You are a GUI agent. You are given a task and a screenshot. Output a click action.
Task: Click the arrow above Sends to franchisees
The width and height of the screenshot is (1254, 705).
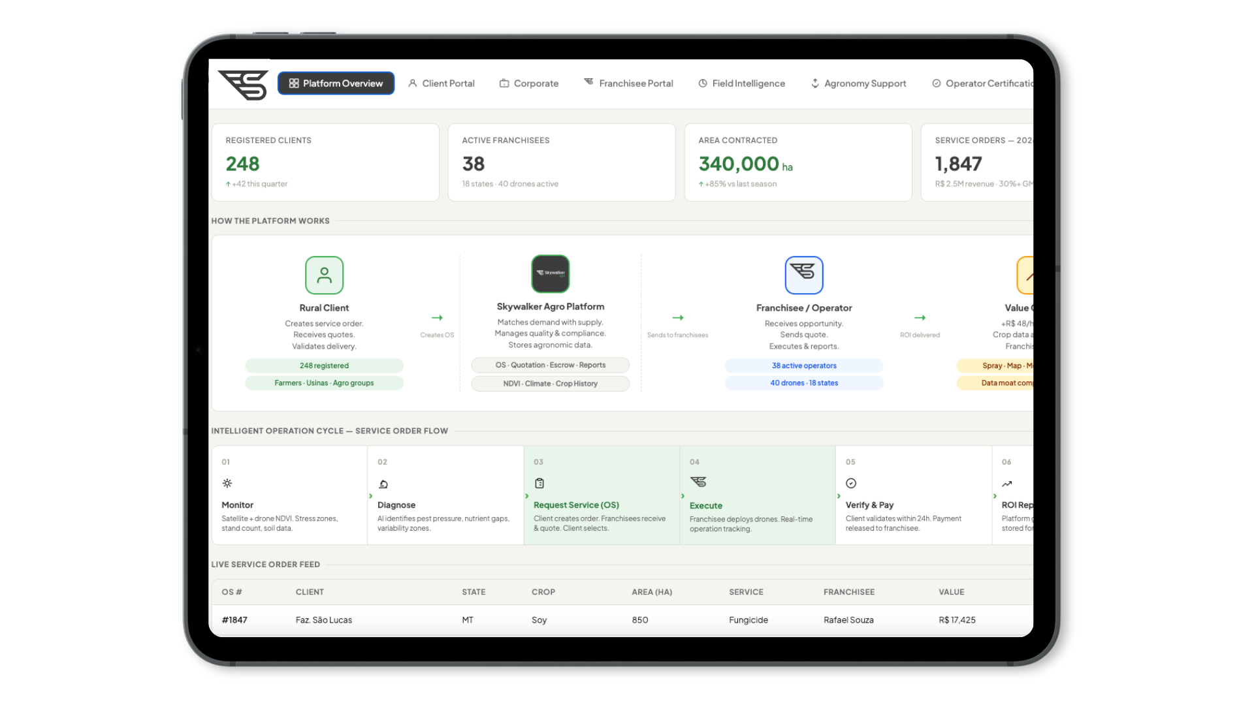tap(678, 318)
